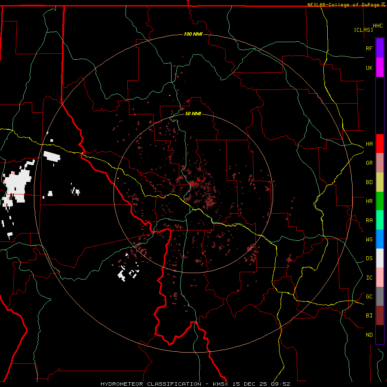Pick the dark green HR legend swatch
The image size is (387, 387).
(380, 201)
